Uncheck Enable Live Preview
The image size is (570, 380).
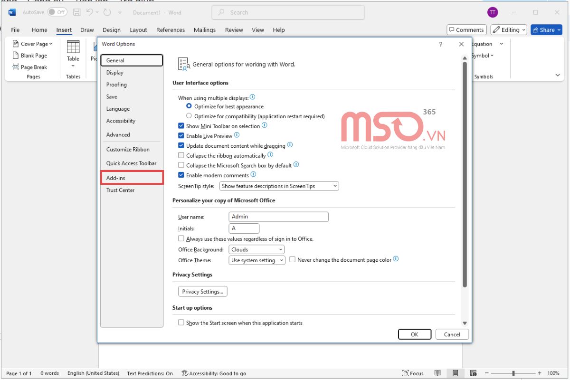click(181, 136)
